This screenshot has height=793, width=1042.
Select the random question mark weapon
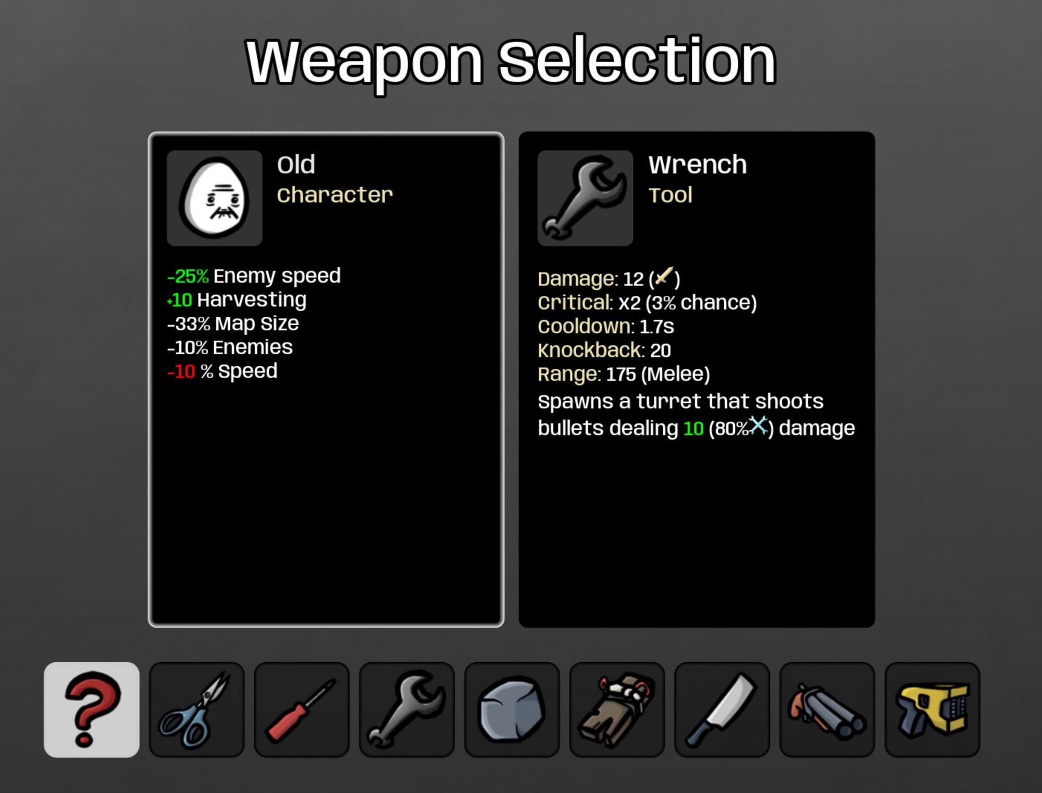click(x=92, y=709)
